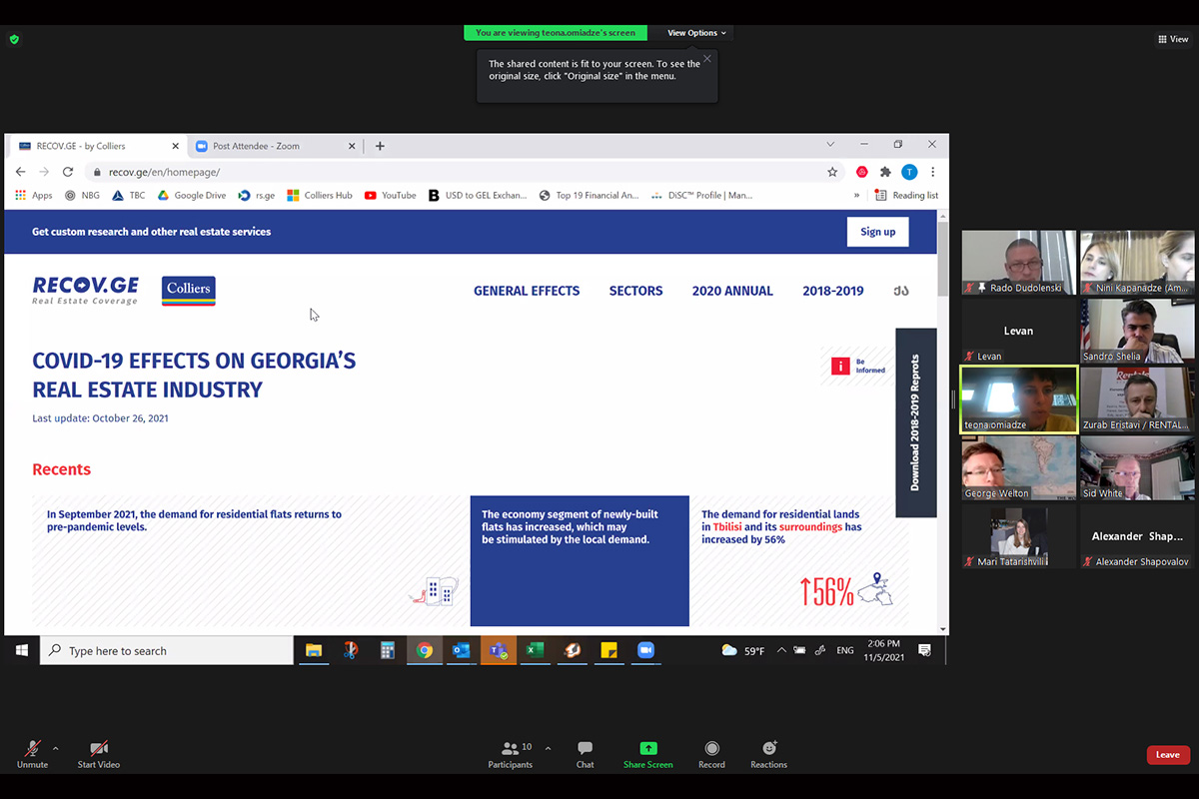
Task: Open the Reactions menu
Action: pos(768,754)
